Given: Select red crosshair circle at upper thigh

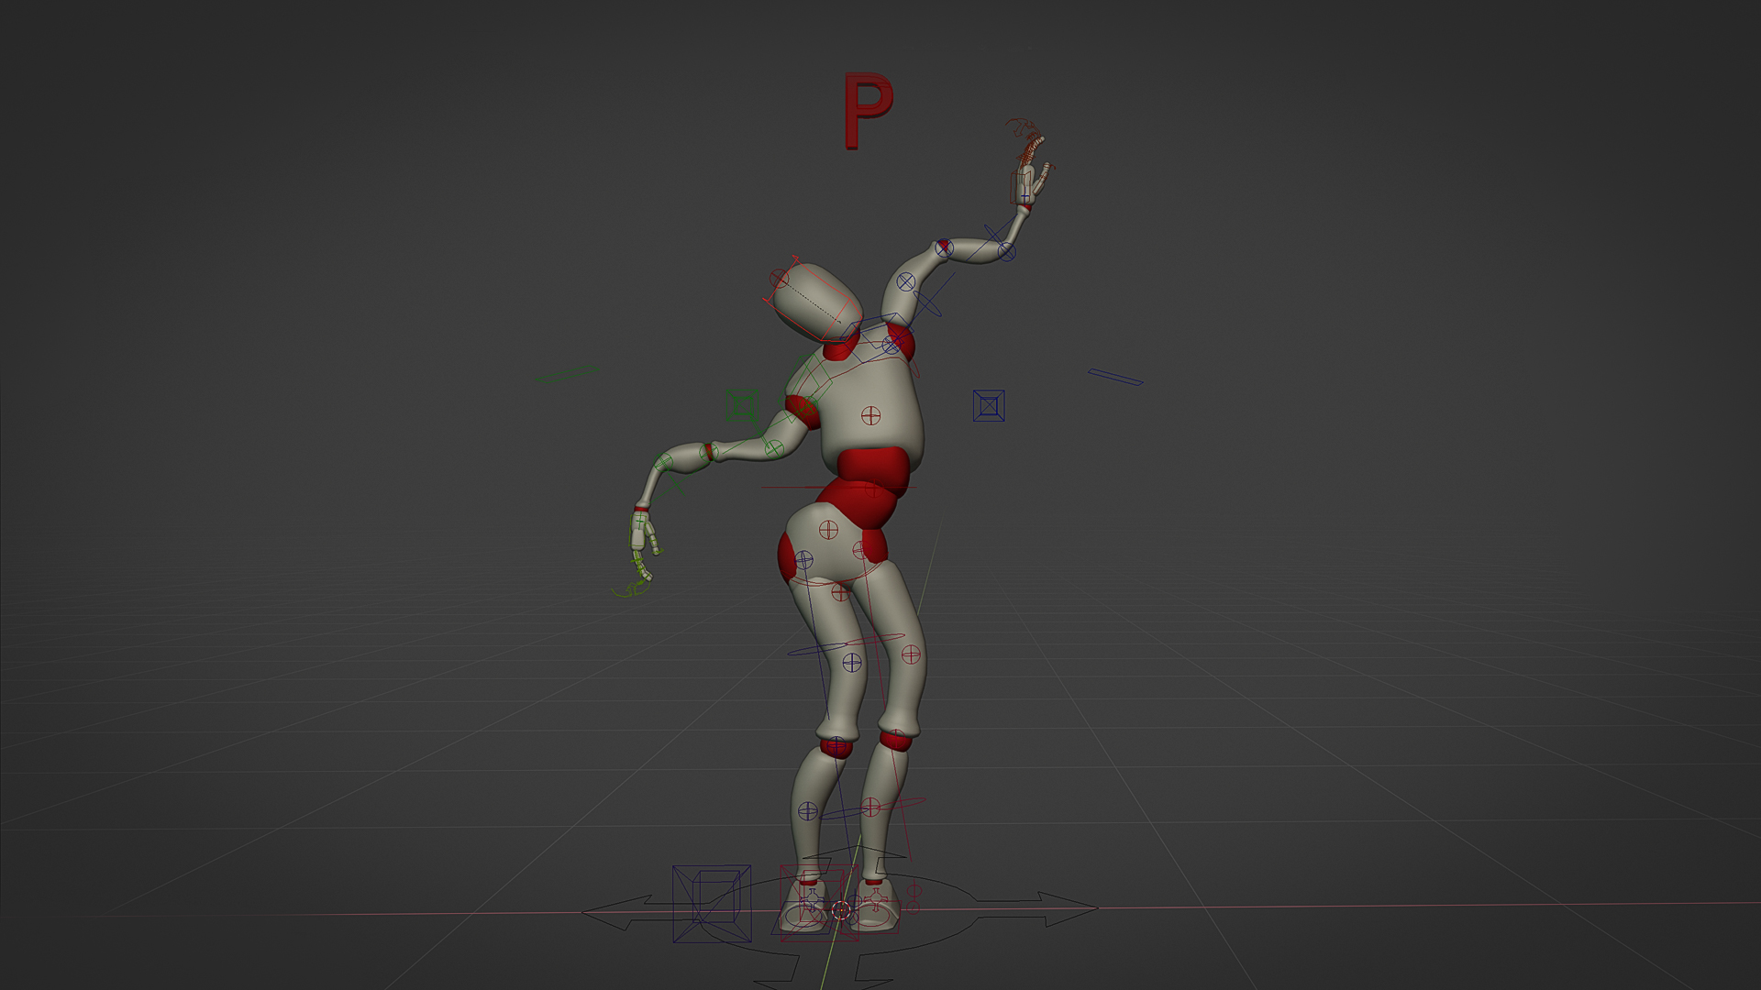Looking at the screenshot, I should [x=840, y=593].
